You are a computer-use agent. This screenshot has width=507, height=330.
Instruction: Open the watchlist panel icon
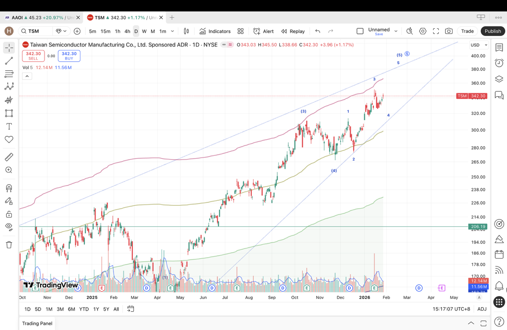499,47
